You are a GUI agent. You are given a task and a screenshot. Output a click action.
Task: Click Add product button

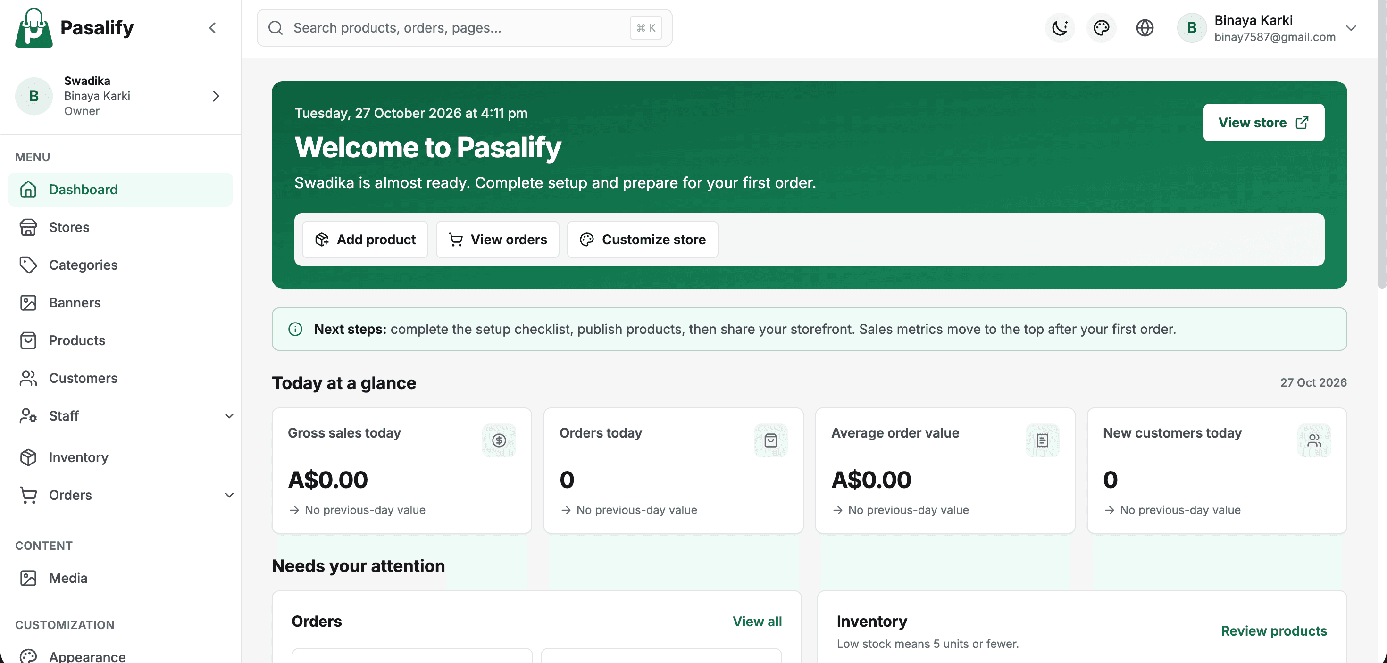click(x=365, y=240)
